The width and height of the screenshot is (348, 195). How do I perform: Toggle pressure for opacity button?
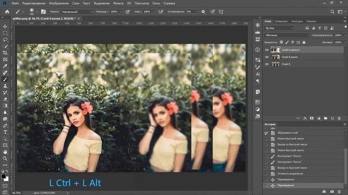tap(128, 12)
